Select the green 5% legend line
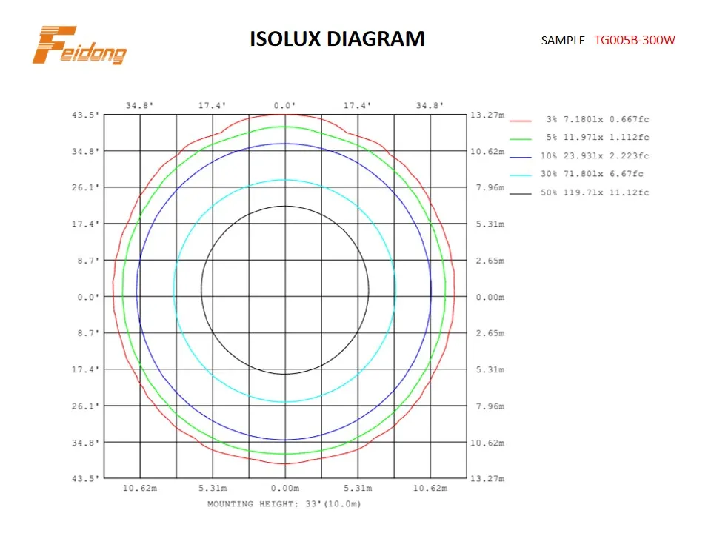The height and width of the screenshot is (533, 711). (521, 138)
